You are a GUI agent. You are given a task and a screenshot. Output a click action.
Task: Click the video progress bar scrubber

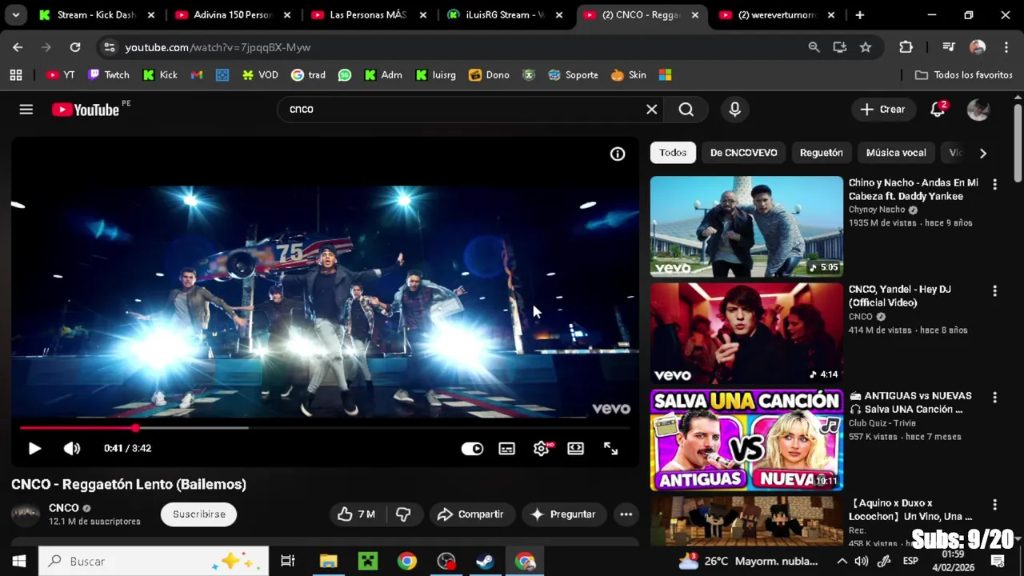tap(136, 428)
